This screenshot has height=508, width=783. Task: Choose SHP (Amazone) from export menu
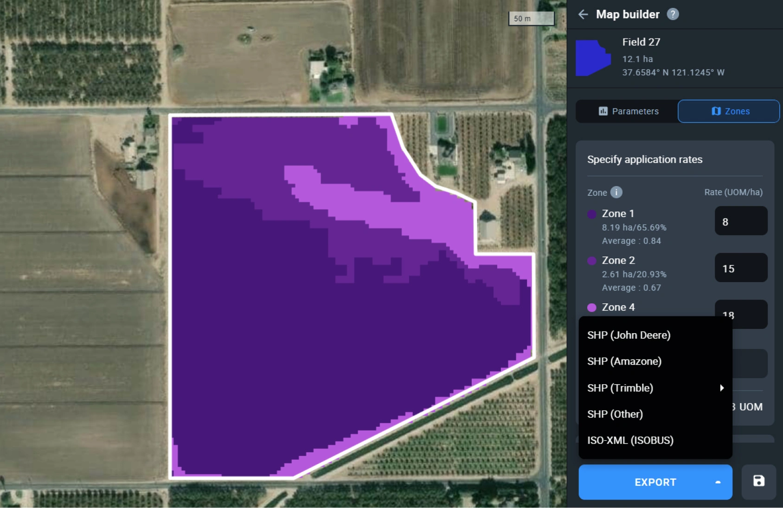pyautogui.click(x=624, y=361)
